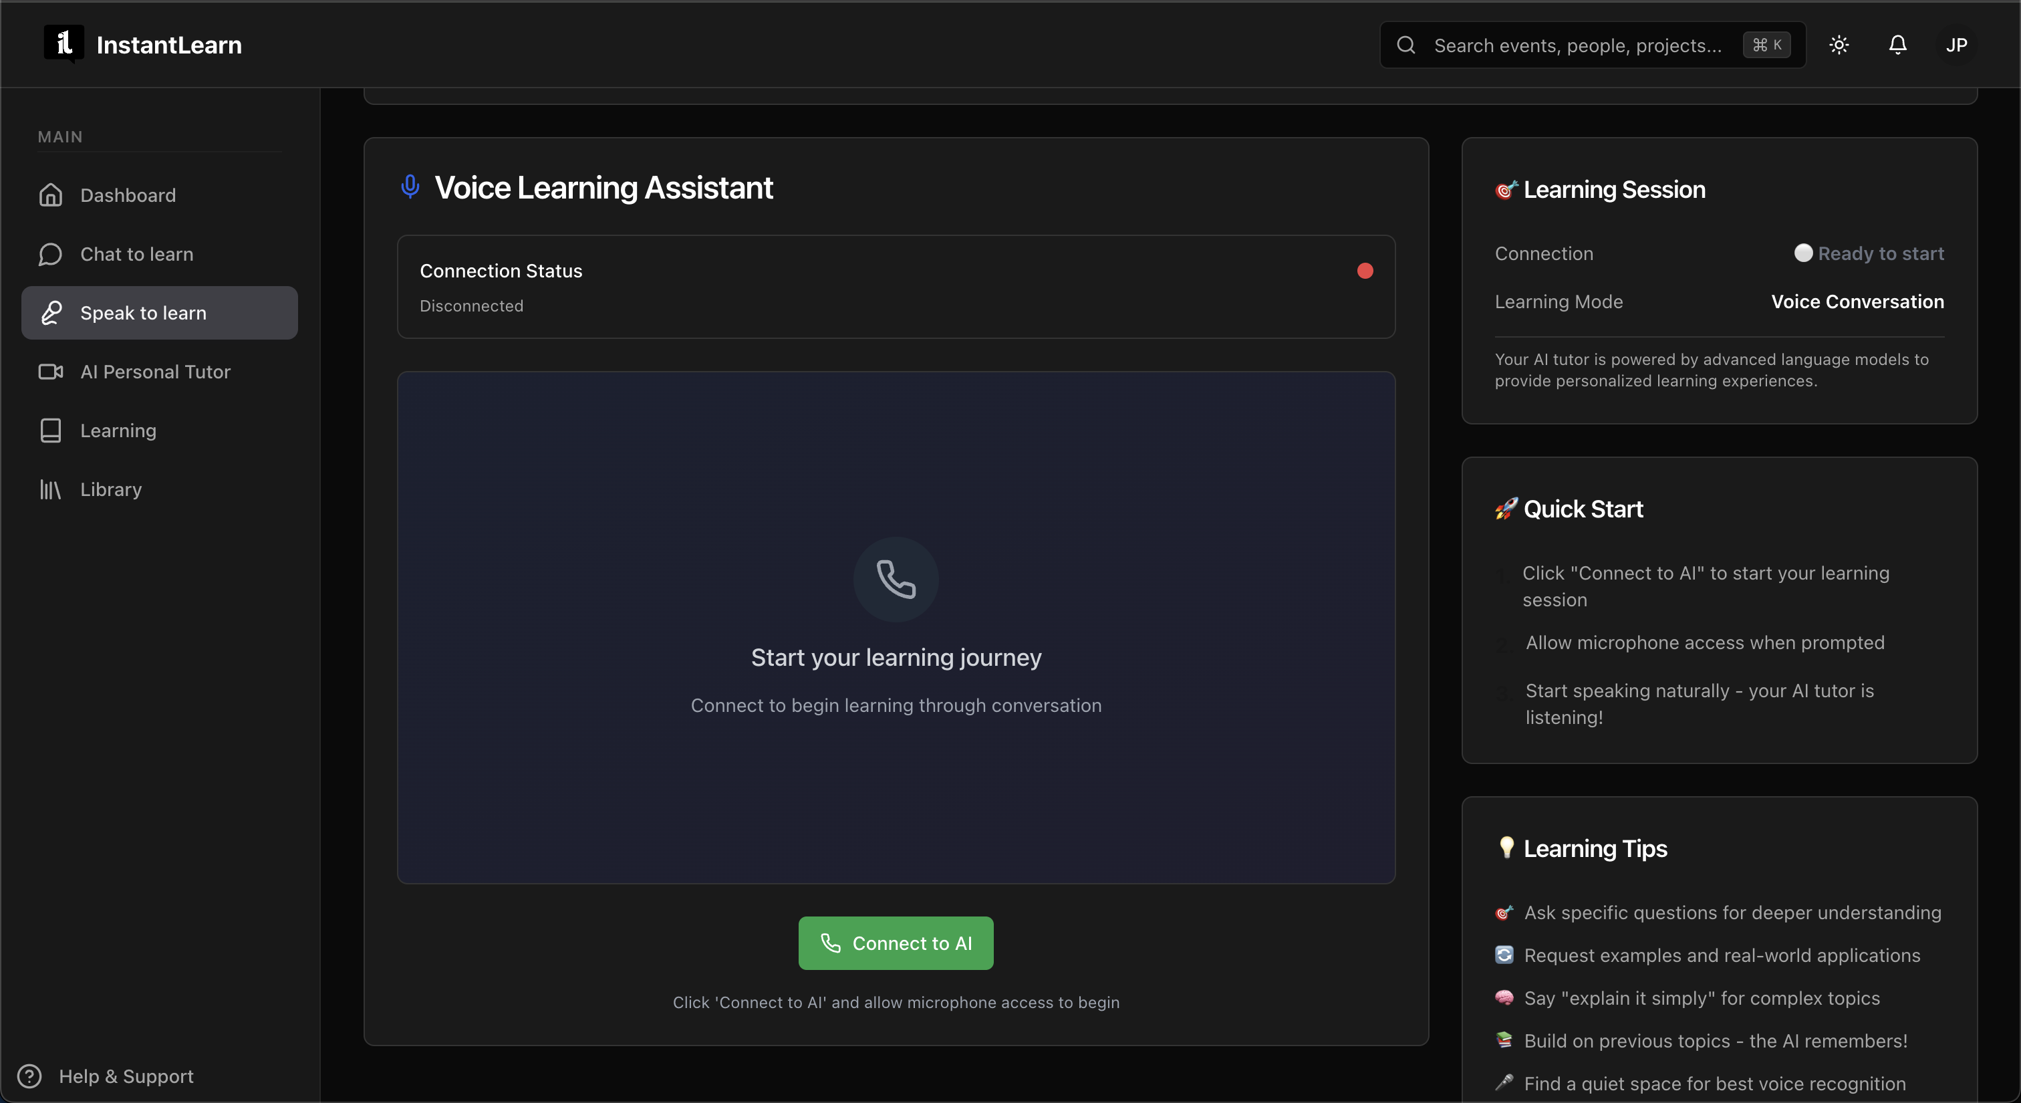The height and width of the screenshot is (1103, 2021).
Task: Click the Library shelves icon
Action: click(51, 489)
